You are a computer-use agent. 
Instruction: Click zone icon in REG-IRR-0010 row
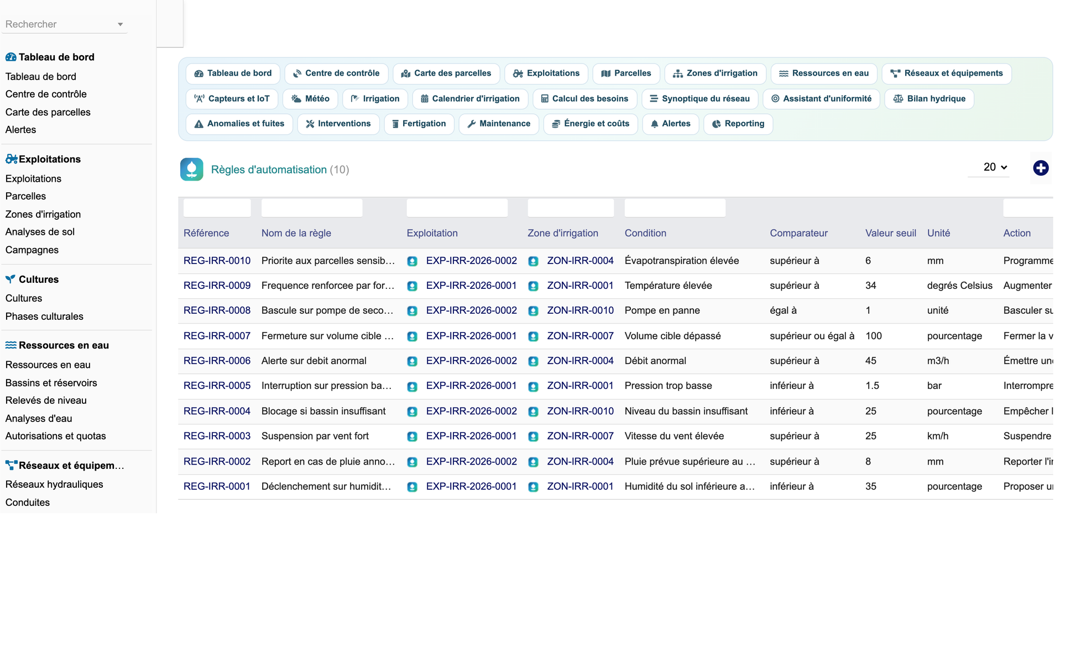pyautogui.click(x=533, y=261)
